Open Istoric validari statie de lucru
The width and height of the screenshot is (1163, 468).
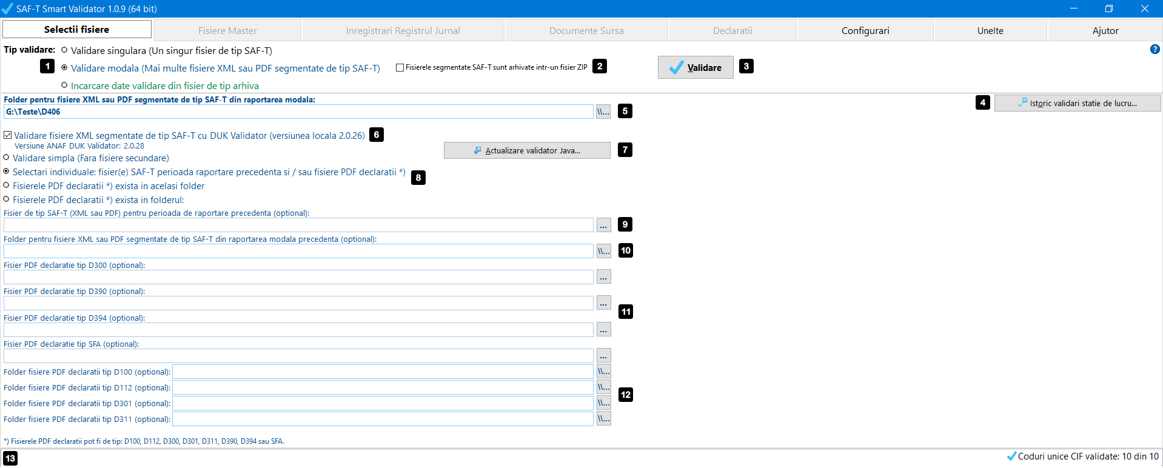pyautogui.click(x=1078, y=103)
